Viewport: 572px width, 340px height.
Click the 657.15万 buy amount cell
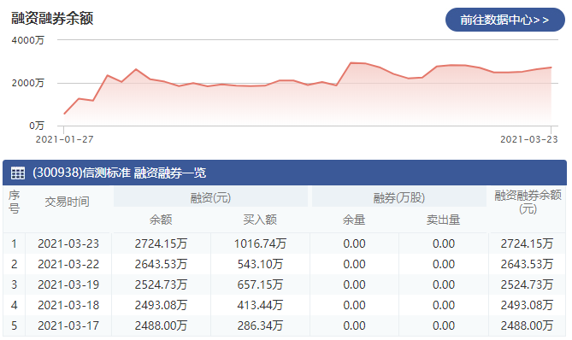pos(260,284)
